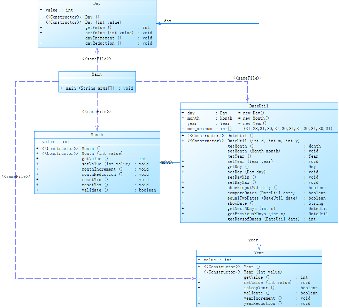The height and width of the screenshot is (308, 339).
Task: Click equalTwoDates(DateUtil date) method row
Action: click(x=254, y=198)
